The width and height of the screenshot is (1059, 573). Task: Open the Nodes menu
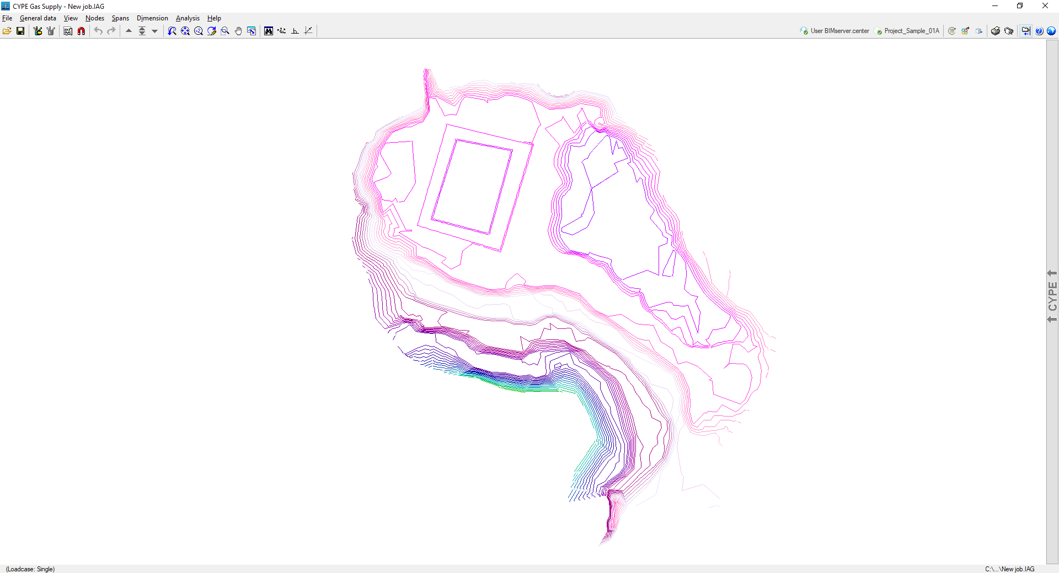[x=95, y=18]
